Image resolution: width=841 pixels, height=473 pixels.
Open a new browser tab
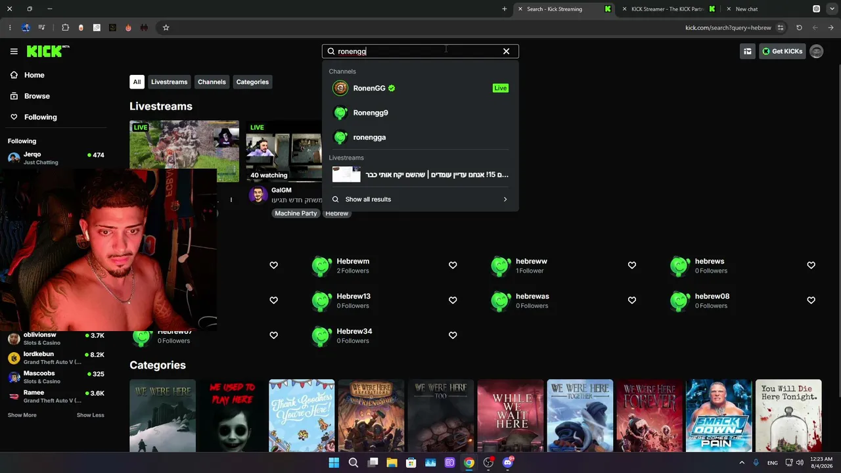(x=505, y=9)
